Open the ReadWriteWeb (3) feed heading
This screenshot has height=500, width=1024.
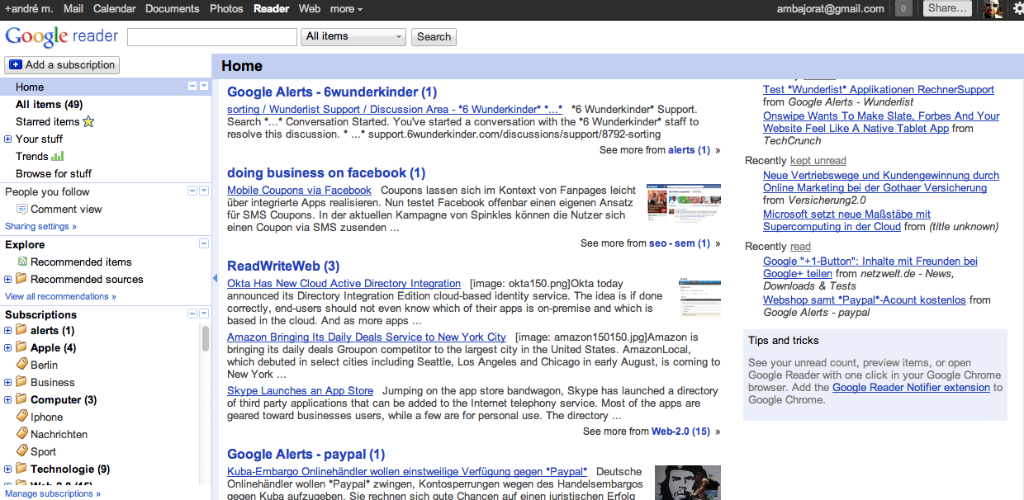(x=283, y=266)
